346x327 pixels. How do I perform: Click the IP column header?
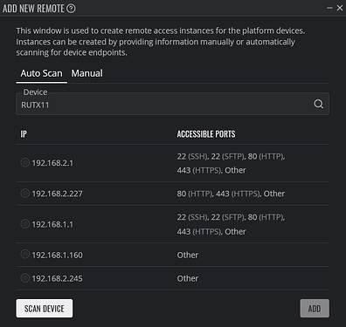click(x=24, y=134)
